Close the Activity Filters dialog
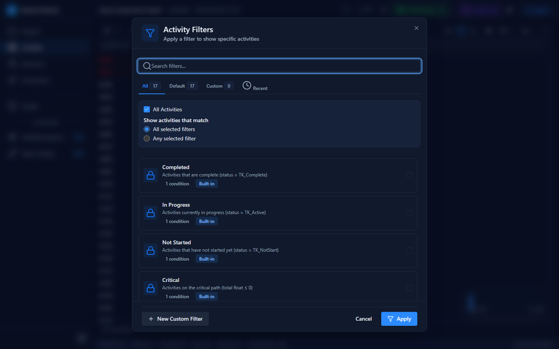Image resolution: width=559 pixels, height=349 pixels. pos(417,28)
